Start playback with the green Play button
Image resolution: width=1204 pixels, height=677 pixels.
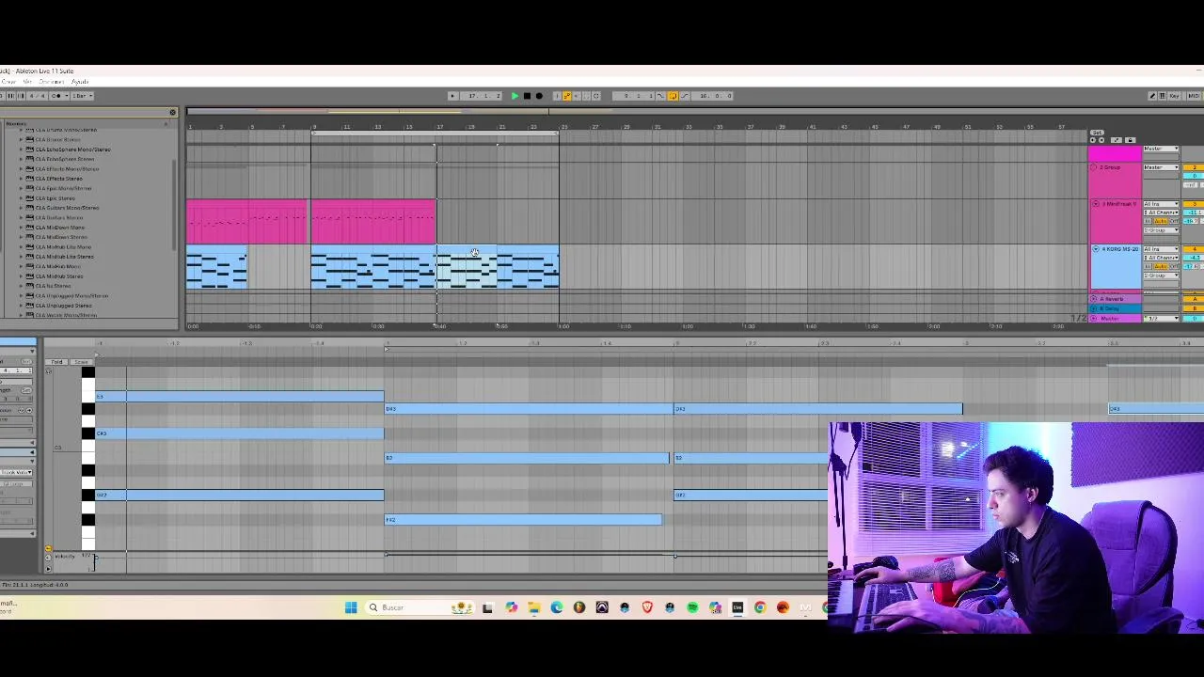tap(515, 96)
